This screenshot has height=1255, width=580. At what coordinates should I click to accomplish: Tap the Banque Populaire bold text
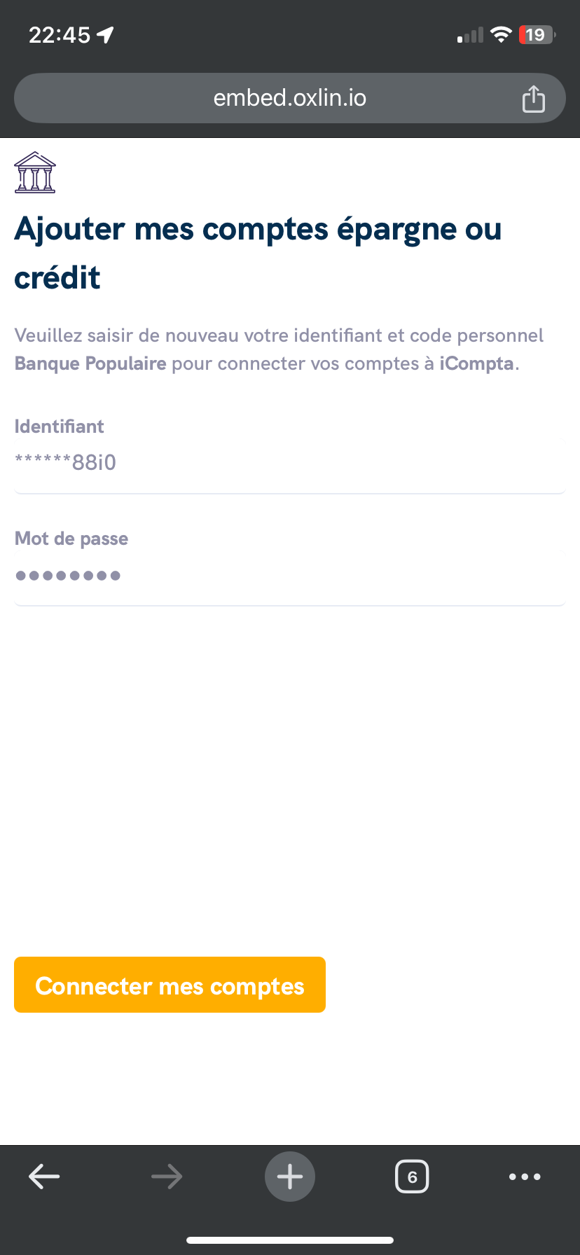(x=90, y=363)
